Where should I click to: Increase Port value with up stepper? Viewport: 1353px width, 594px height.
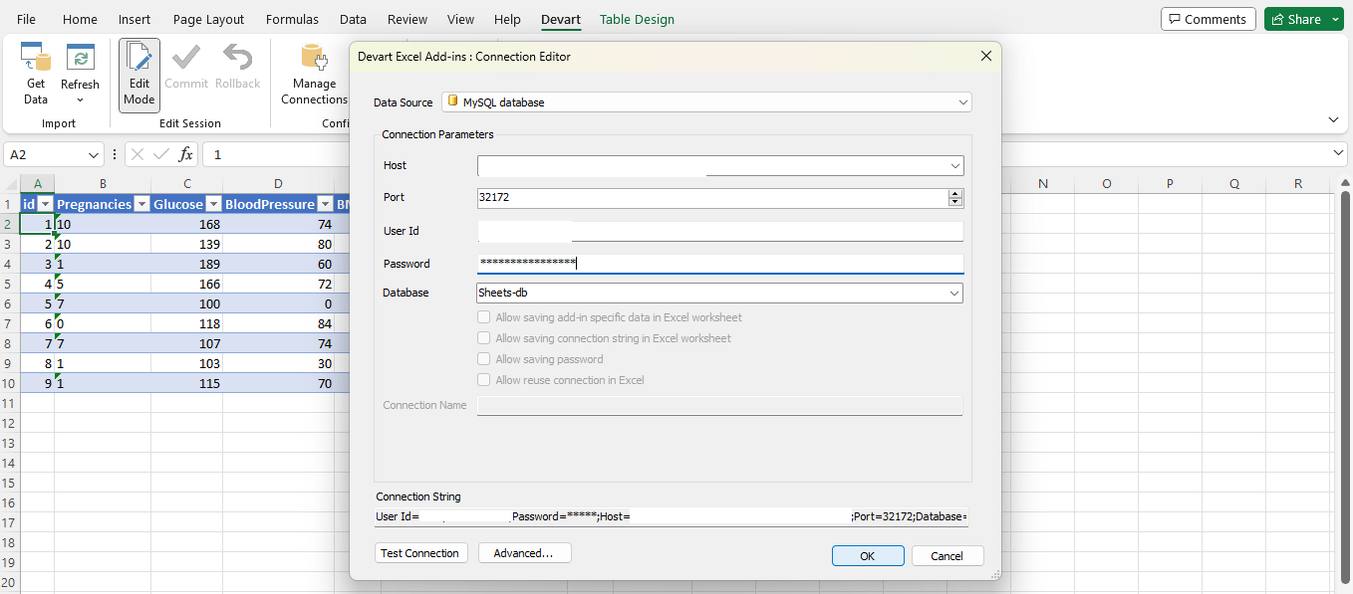coord(955,193)
